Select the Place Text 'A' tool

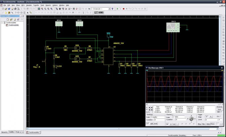27,12
